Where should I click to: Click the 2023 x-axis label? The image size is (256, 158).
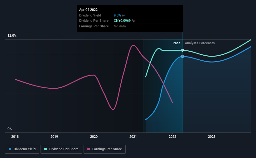[x=212, y=137]
